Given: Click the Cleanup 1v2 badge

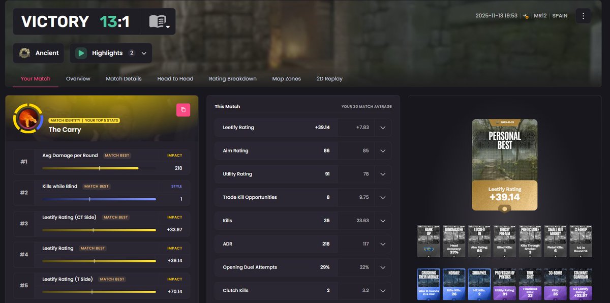Looking at the screenshot, I should (x=581, y=241).
